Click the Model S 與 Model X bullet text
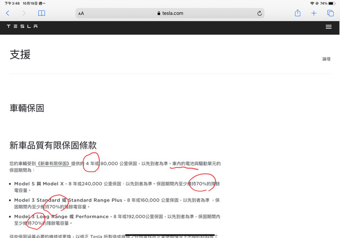Viewport: 340px width, 238px height. [117, 187]
